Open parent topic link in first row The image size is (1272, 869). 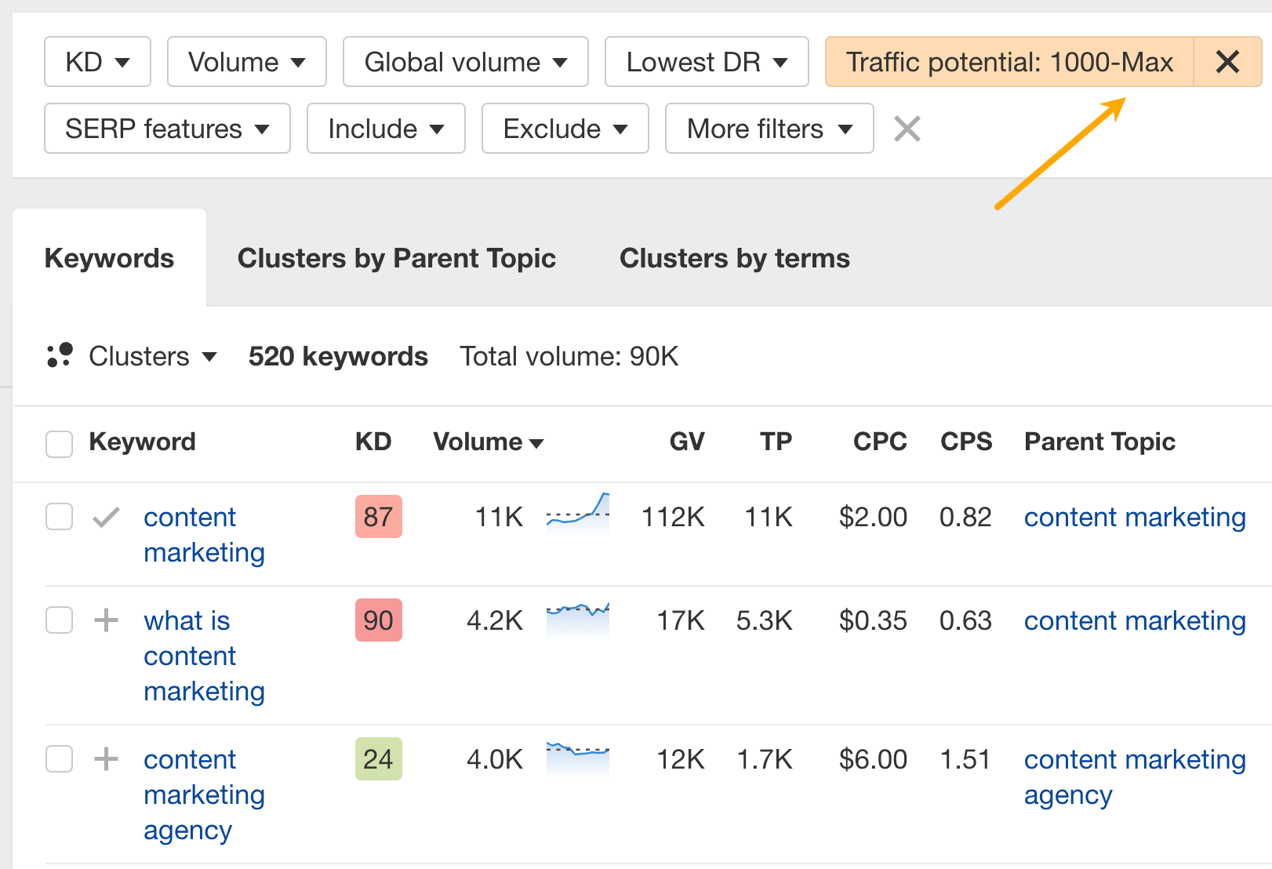coord(1135,517)
